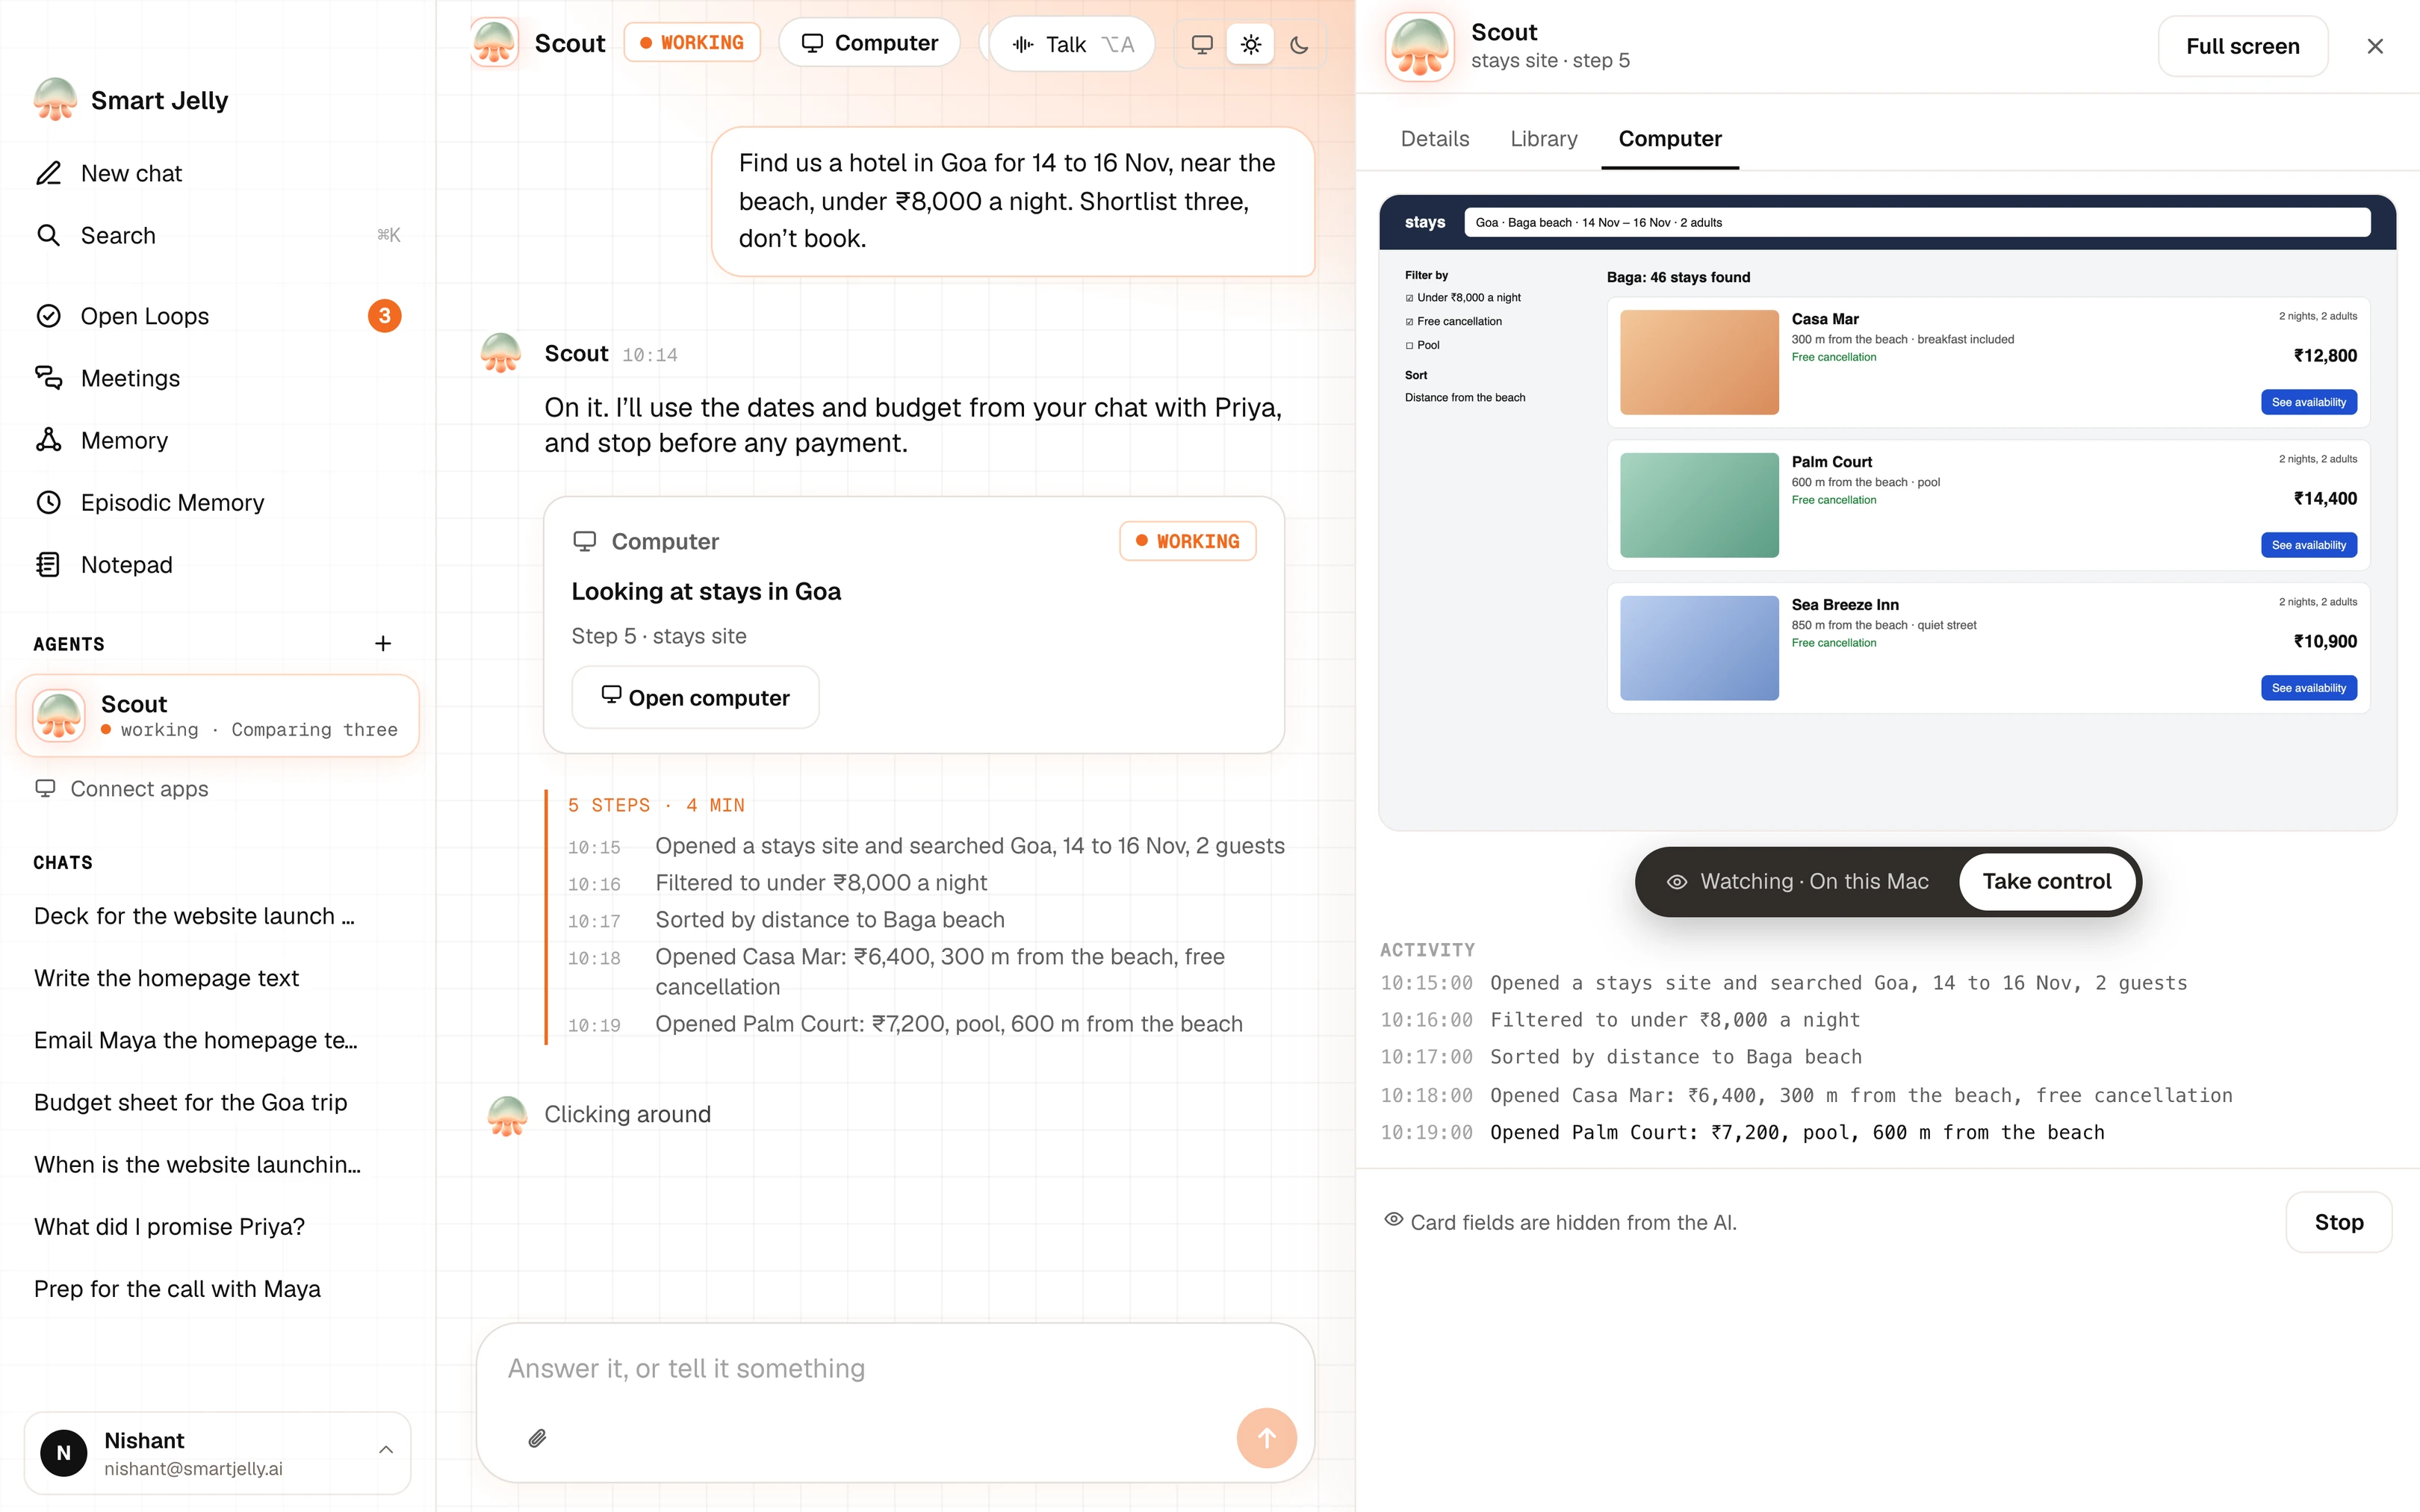This screenshot has width=2420, height=1512.
Task: Click the Sea Breeze Inn hotel thumbnail
Action: pyautogui.click(x=1698, y=648)
